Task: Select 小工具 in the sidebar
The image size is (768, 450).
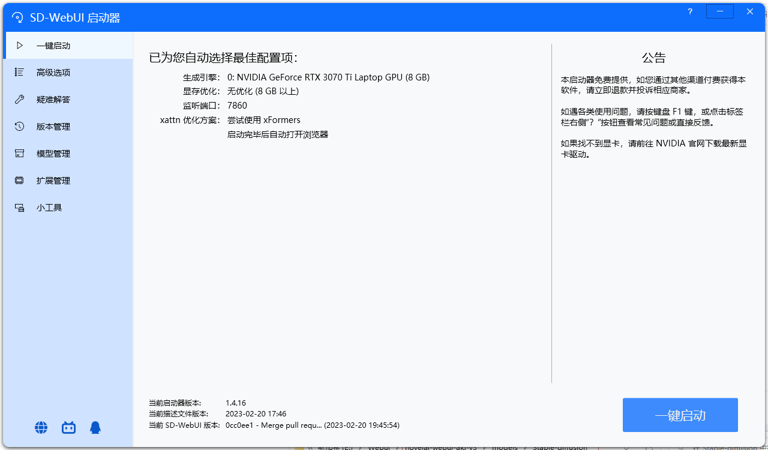Action: coord(49,208)
